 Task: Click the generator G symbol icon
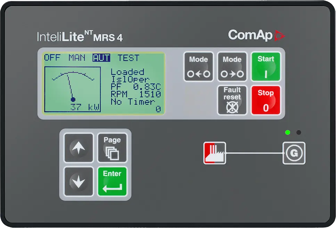294,153
